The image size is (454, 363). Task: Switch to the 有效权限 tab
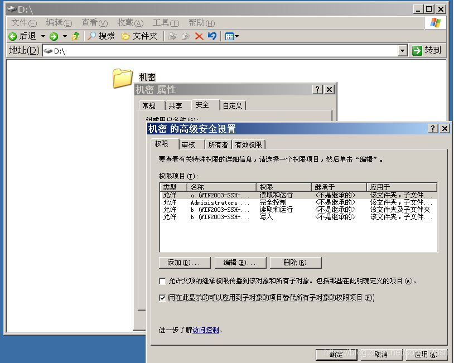pos(248,144)
